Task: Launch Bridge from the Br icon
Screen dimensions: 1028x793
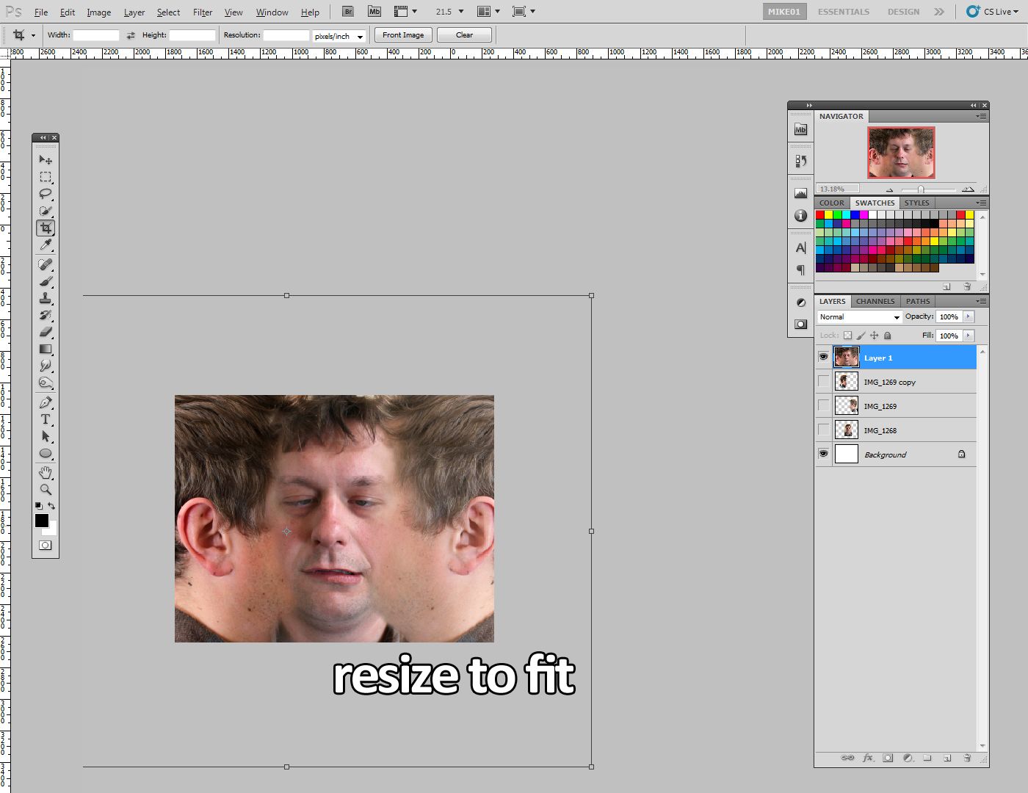Action: point(348,12)
